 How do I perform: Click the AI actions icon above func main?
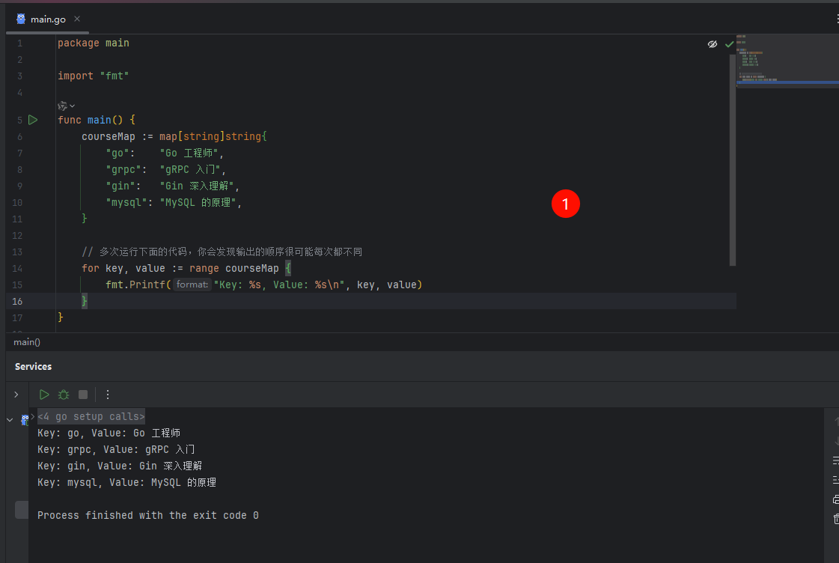point(62,106)
